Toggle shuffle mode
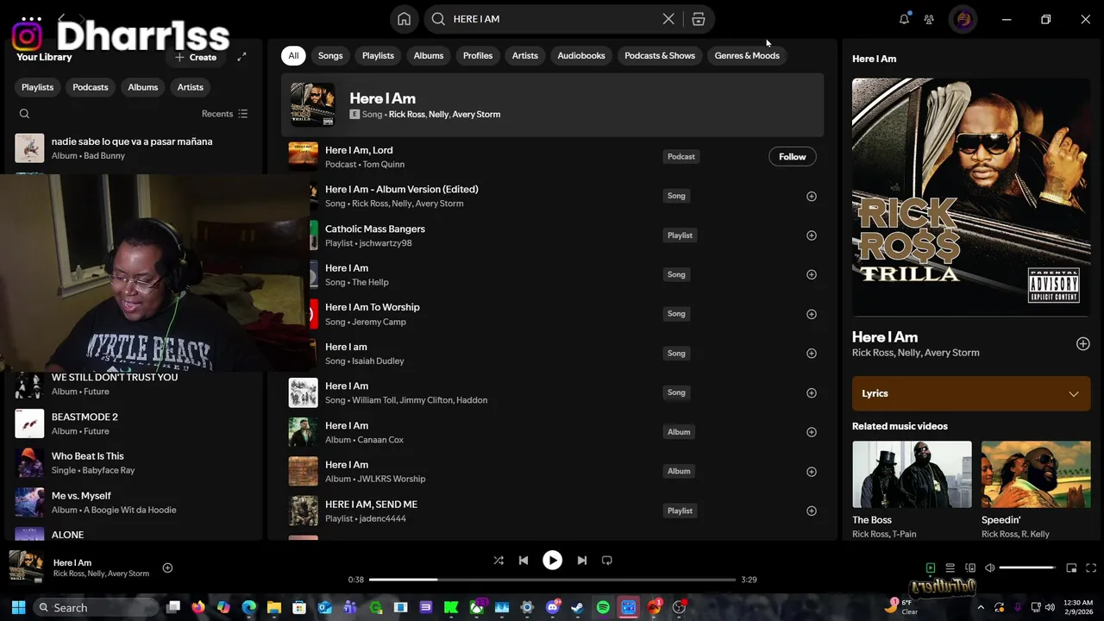This screenshot has width=1104, height=621. pyautogui.click(x=499, y=561)
